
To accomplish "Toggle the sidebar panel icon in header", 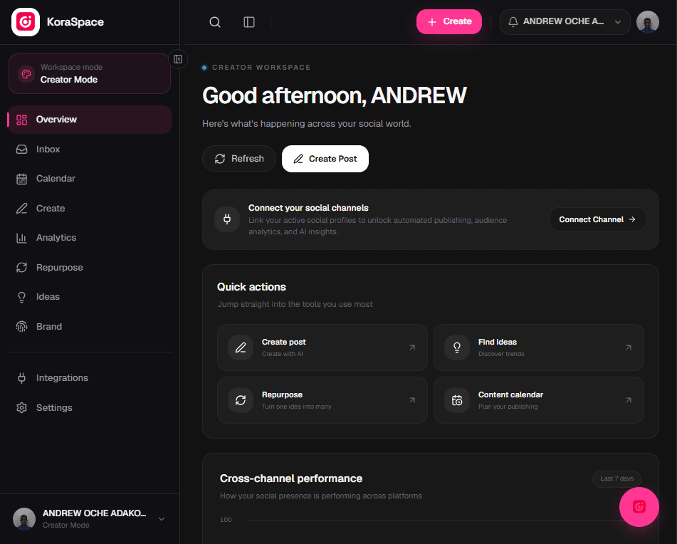I will pos(249,22).
